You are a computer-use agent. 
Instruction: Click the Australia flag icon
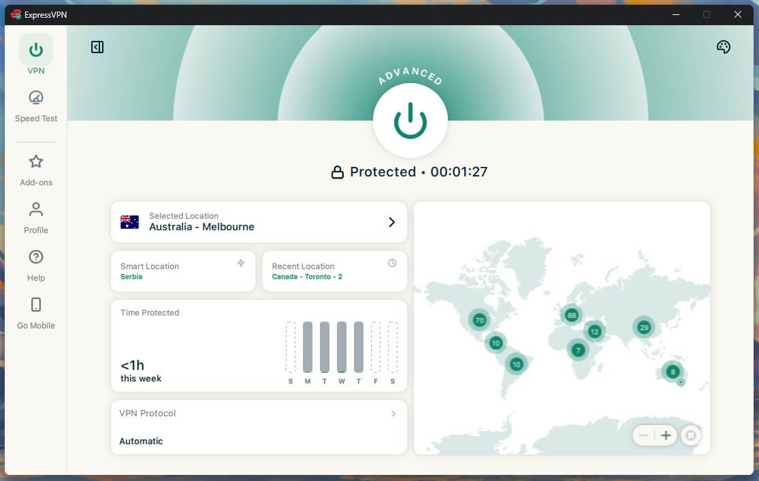point(129,222)
